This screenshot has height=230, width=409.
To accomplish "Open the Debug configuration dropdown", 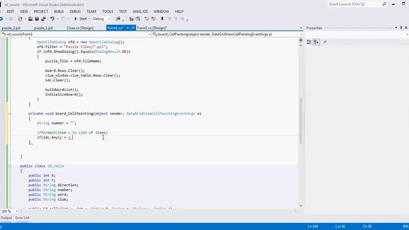I will (109, 19).
